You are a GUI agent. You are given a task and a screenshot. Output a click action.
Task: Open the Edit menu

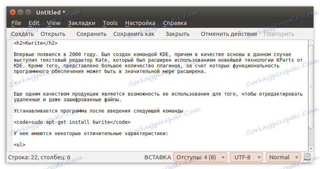[x=34, y=23]
